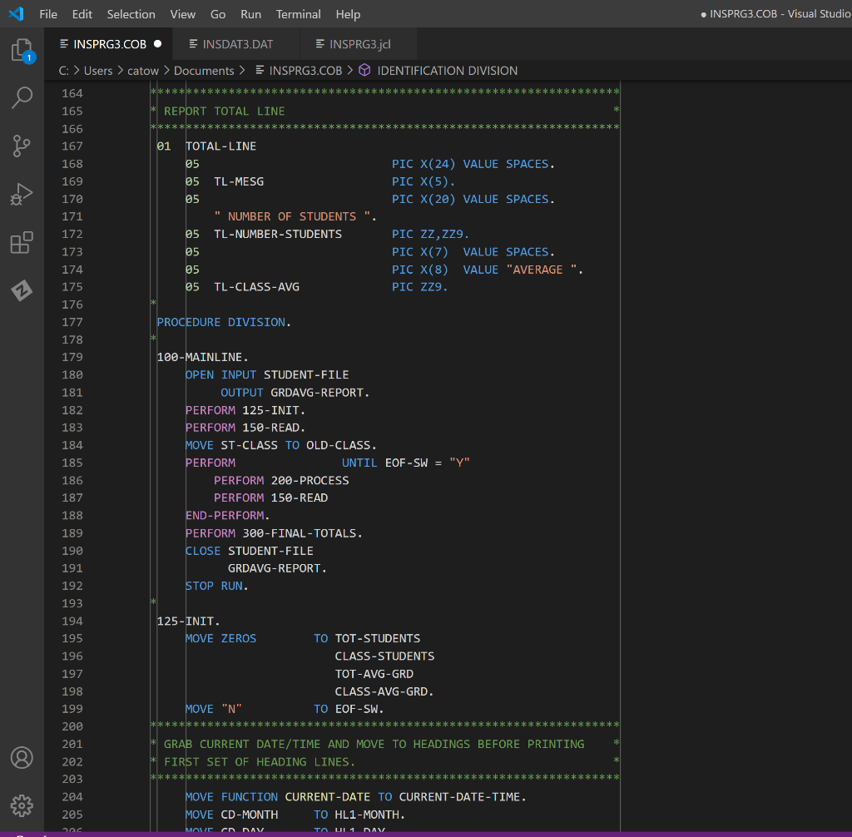Open the Explorer view in activity bar

[x=22, y=51]
